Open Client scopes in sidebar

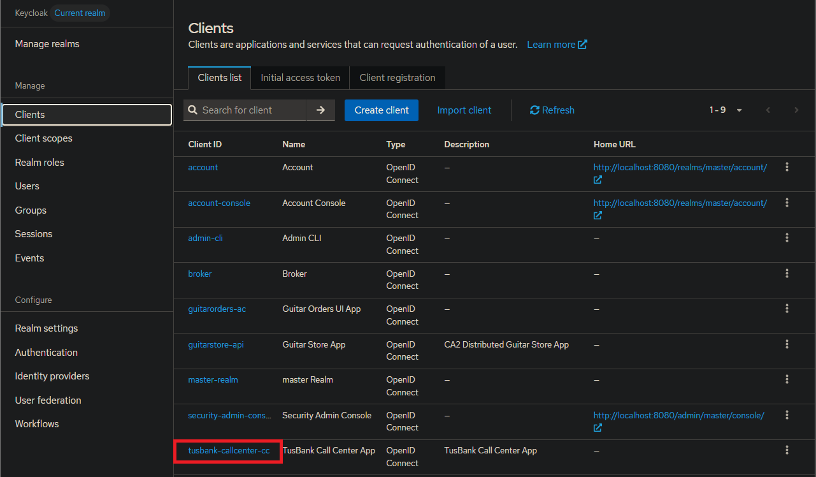[44, 138]
